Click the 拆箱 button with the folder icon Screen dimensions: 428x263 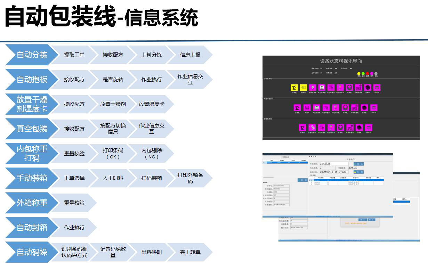pos(358,172)
